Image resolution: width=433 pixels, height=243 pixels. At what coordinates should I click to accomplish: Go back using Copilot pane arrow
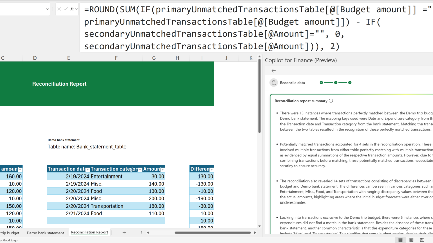click(x=274, y=71)
